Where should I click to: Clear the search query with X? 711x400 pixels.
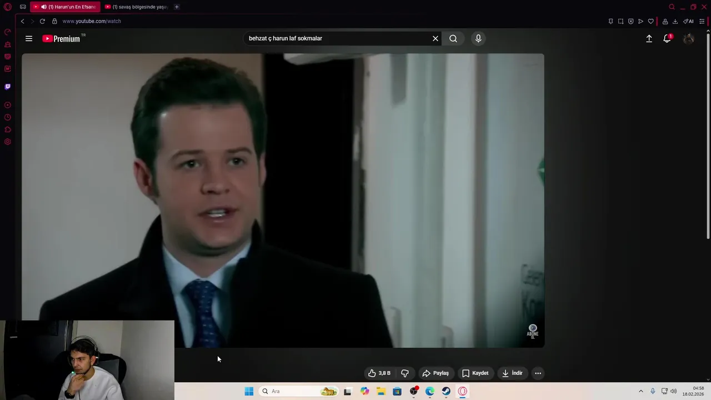click(x=435, y=38)
